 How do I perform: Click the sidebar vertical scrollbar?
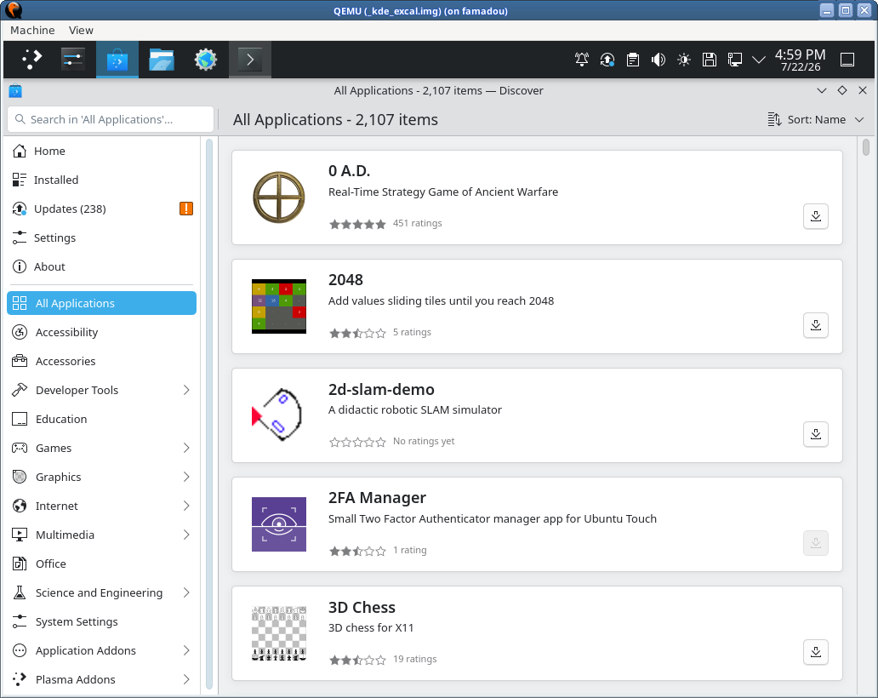[208, 415]
